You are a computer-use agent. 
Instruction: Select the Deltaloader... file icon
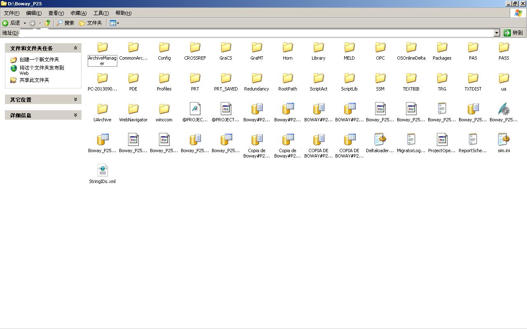point(380,139)
